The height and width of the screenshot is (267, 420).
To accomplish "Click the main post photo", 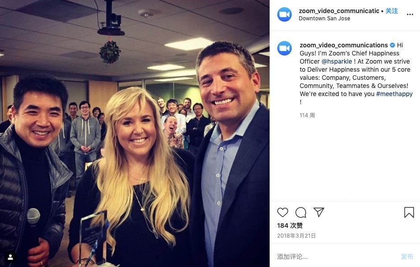I will (x=135, y=133).
